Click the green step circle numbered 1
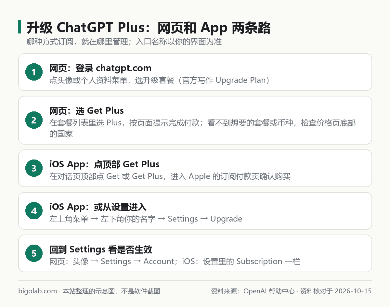 (34, 72)
